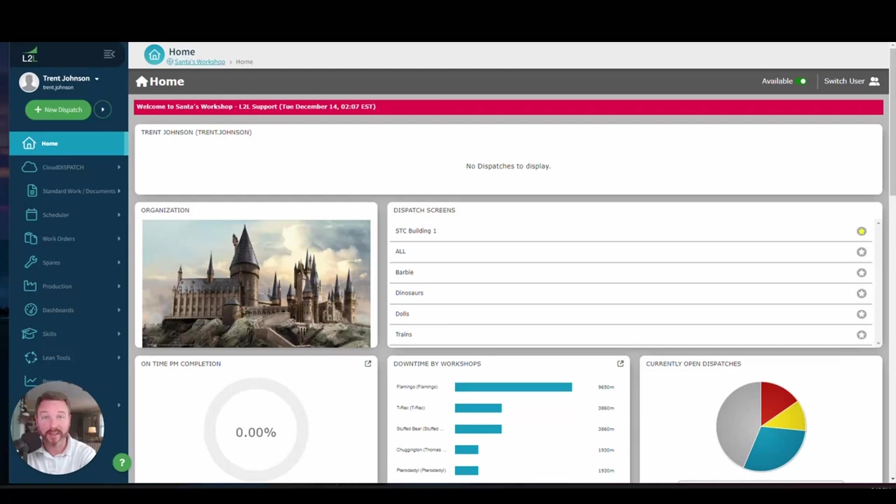896x504 pixels.
Task: Favorite the Dolls dispatch screen star
Action: pos(862,314)
